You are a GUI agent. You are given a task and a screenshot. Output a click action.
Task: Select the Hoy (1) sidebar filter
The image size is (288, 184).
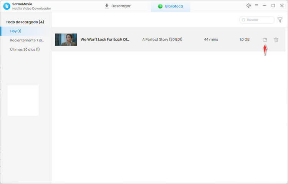pyautogui.click(x=16, y=31)
